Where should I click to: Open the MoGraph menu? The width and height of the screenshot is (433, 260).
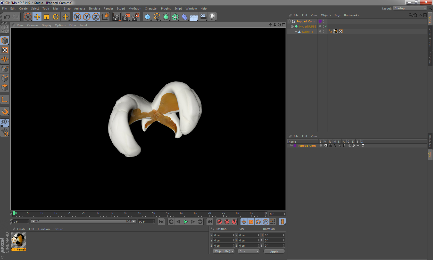pos(135,8)
